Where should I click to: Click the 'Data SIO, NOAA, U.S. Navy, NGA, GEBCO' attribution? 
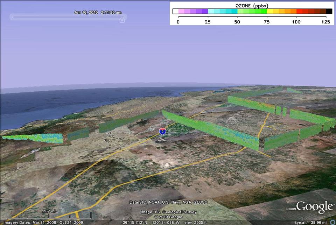click(168, 202)
